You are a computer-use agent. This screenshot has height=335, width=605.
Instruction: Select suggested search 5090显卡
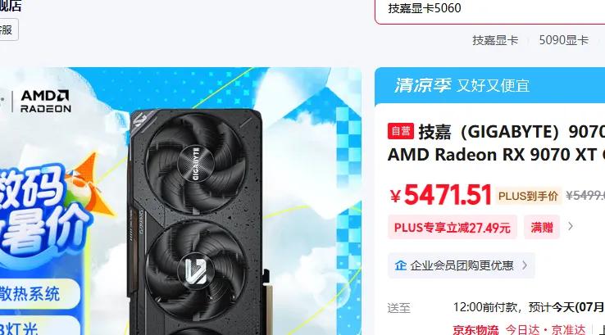[563, 40]
